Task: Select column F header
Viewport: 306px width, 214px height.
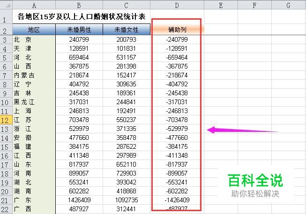Action: [x=254, y=5]
